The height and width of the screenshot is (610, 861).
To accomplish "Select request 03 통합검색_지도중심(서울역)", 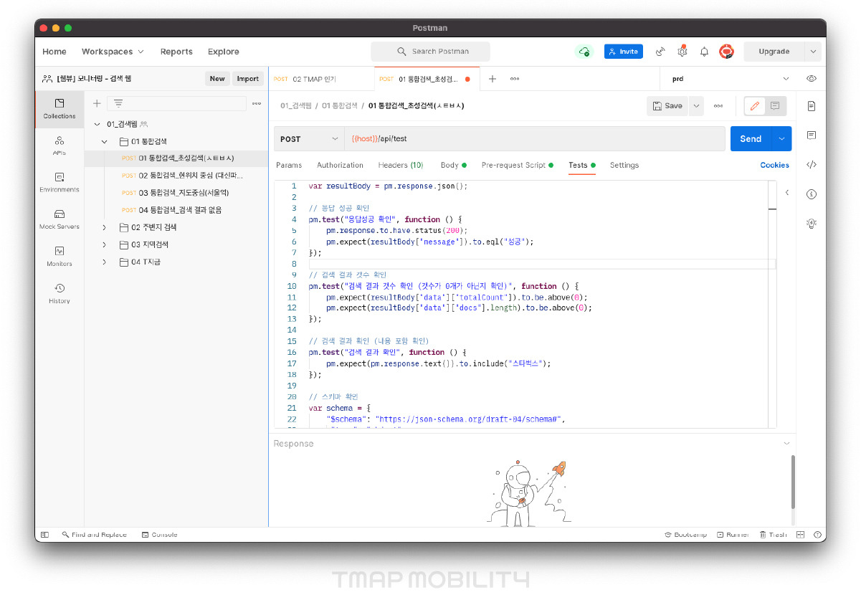I will (x=176, y=193).
